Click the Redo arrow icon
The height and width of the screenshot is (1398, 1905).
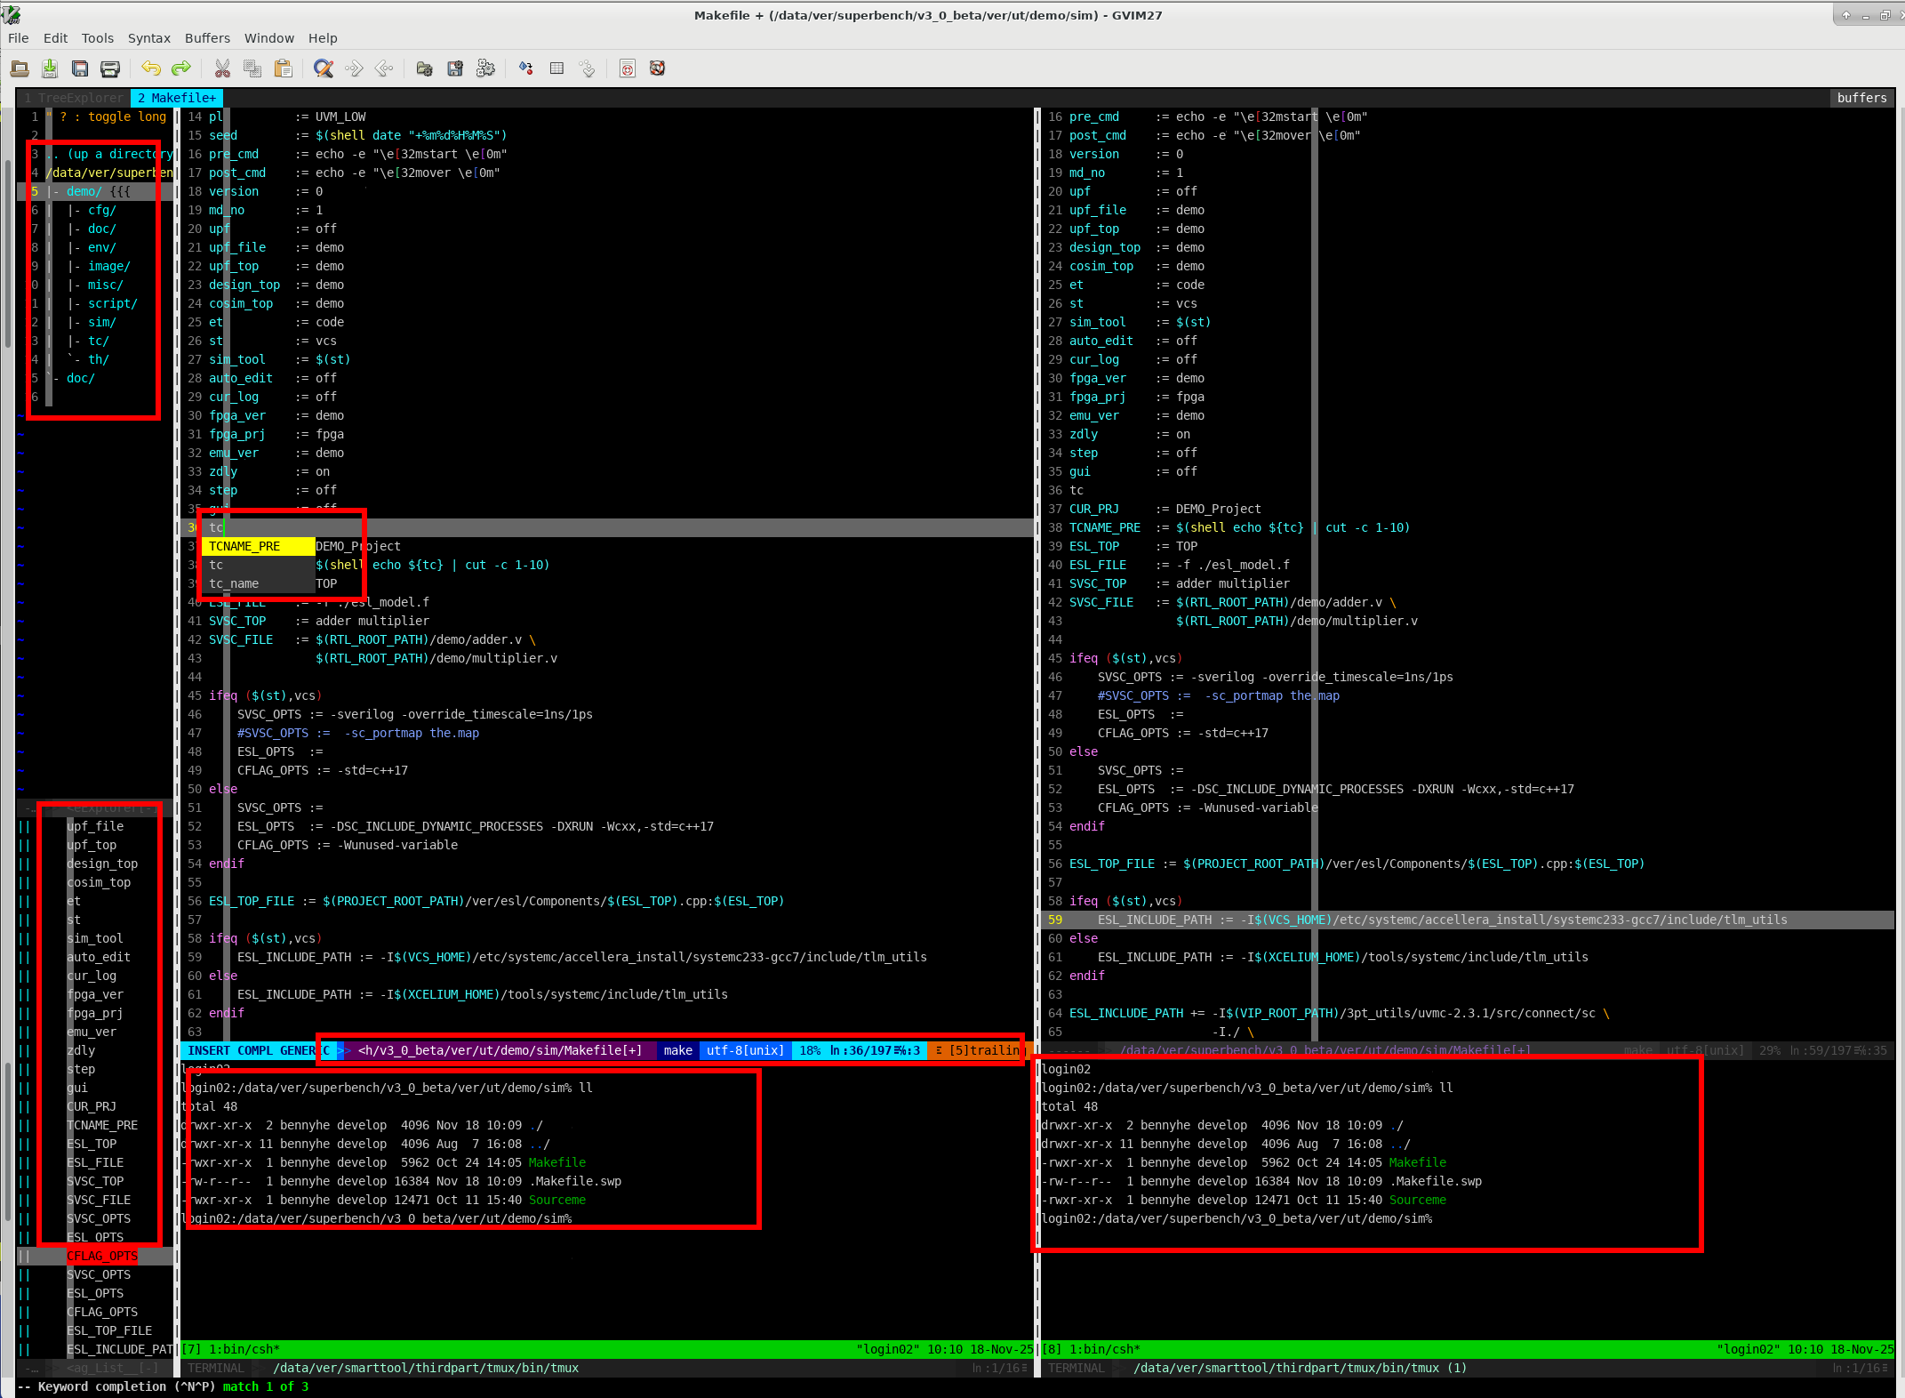(181, 68)
